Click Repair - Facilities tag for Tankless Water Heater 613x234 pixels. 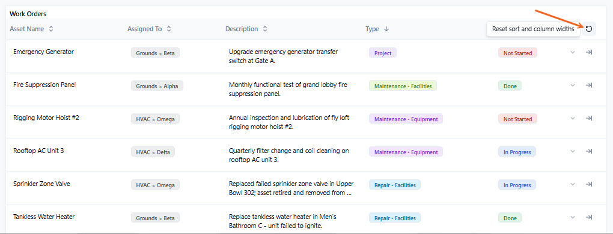coord(394,218)
